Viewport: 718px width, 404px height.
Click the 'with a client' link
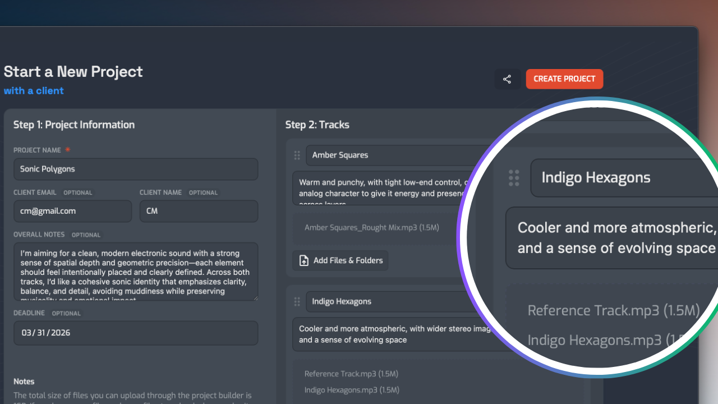(x=34, y=91)
